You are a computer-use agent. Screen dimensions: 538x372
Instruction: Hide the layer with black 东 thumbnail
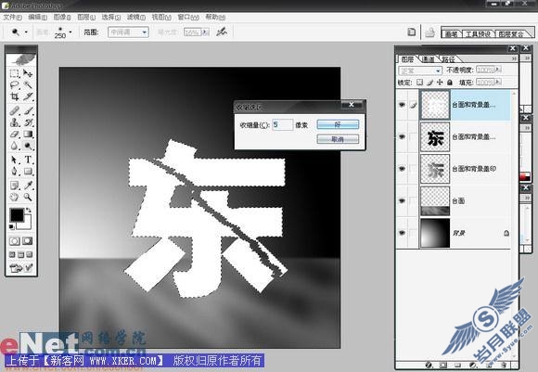(402, 136)
